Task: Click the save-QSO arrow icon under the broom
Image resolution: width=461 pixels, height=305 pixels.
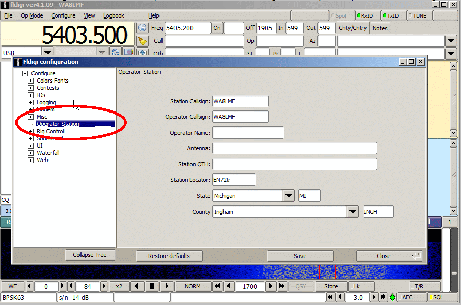Action: pyautogui.click(x=142, y=52)
